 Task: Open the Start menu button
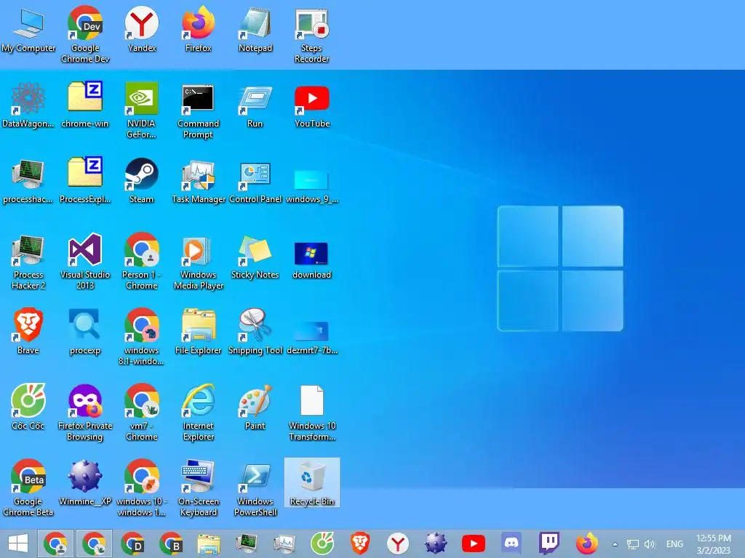tap(18, 543)
